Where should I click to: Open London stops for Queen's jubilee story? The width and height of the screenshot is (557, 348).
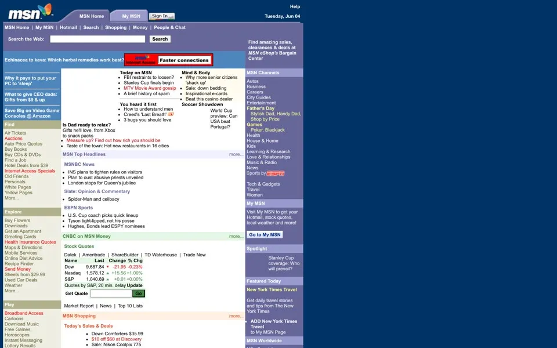[102, 183]
